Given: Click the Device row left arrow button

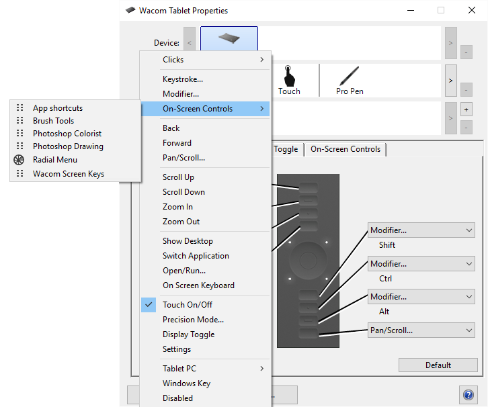Looking at the screenshot, I should click(190, 43).
